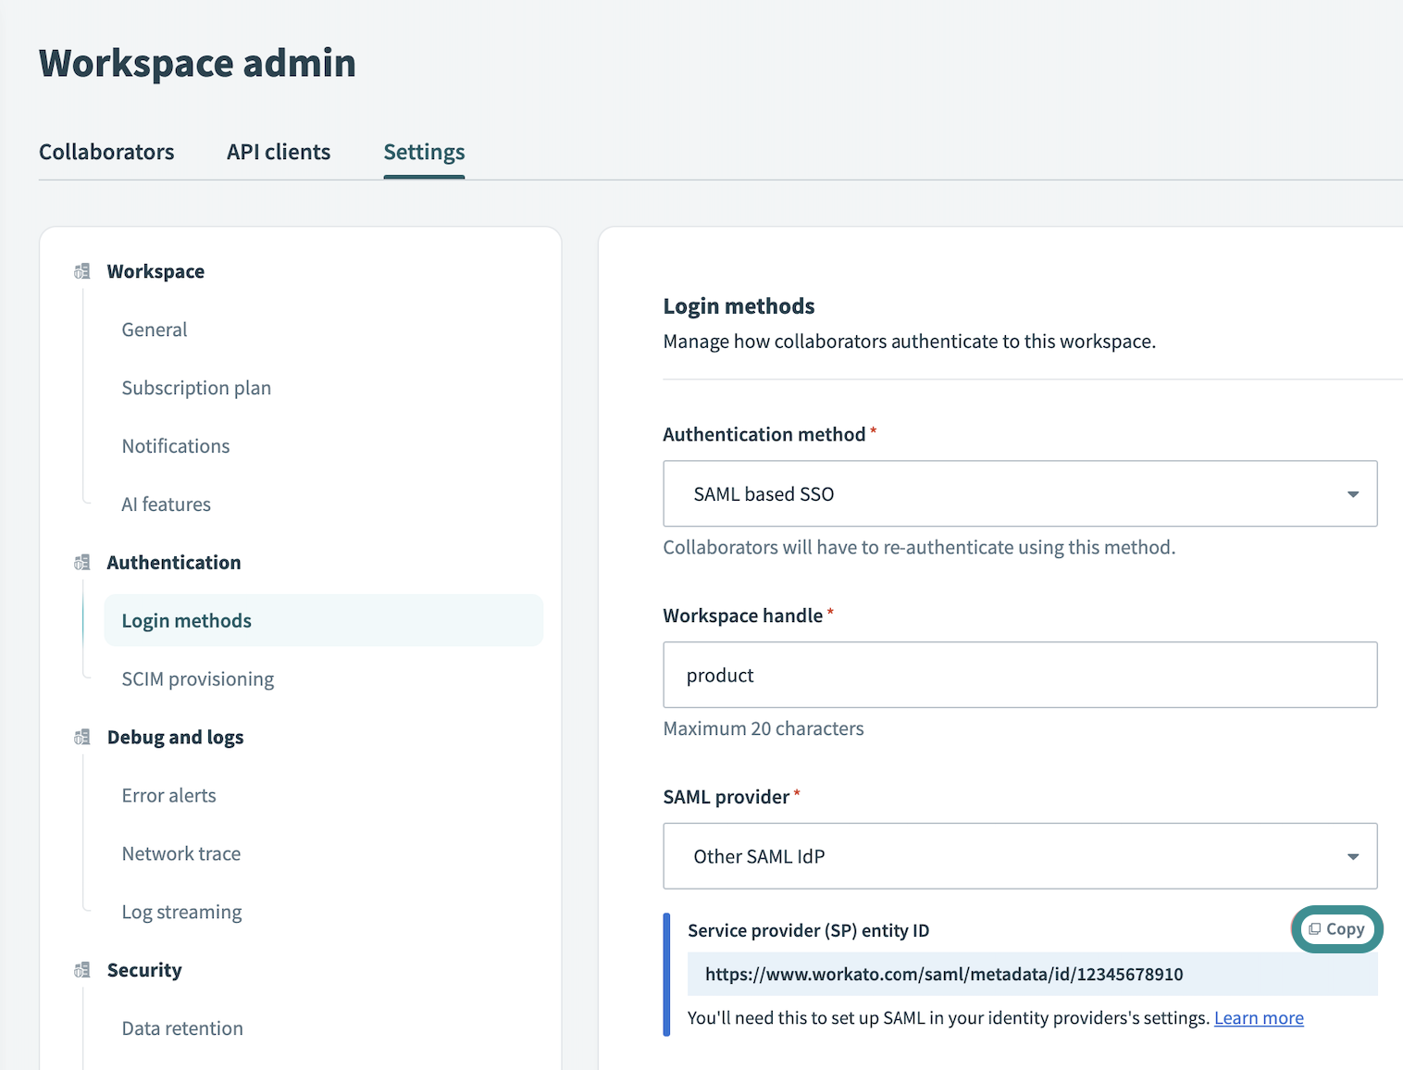This screenshot has width=1403, height=1070.
Task: Click the Workspace handle input field
Action: [x=1019, y=675]
